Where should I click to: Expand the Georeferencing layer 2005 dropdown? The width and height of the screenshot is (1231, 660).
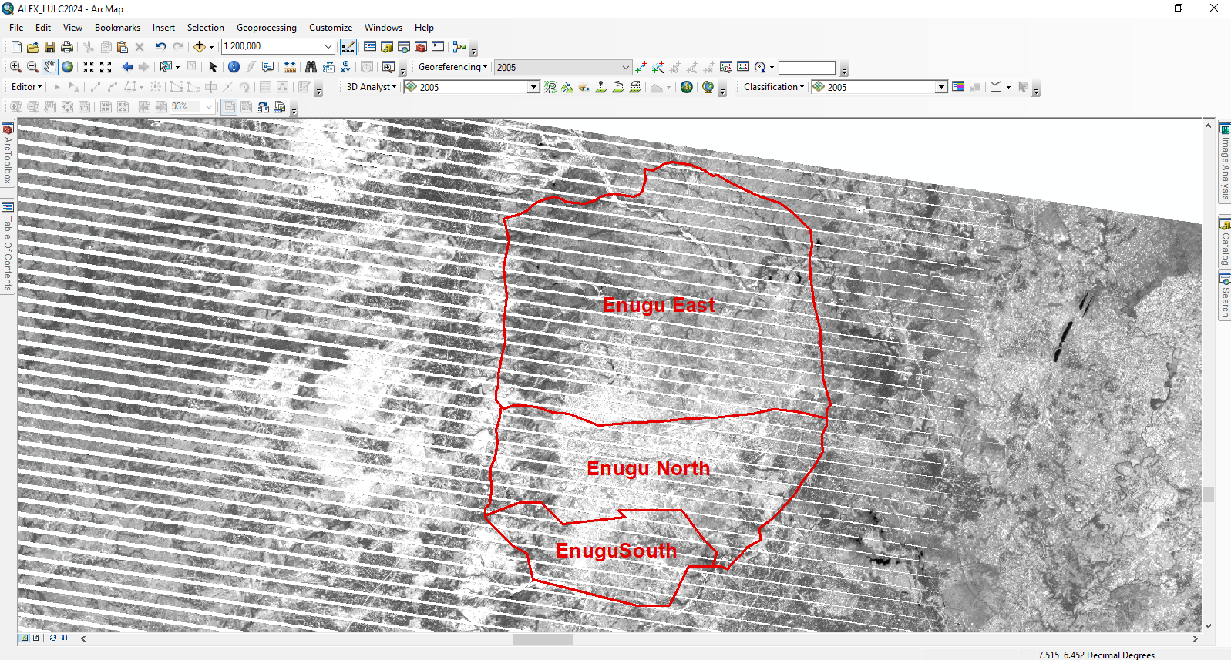click(625, 67)
